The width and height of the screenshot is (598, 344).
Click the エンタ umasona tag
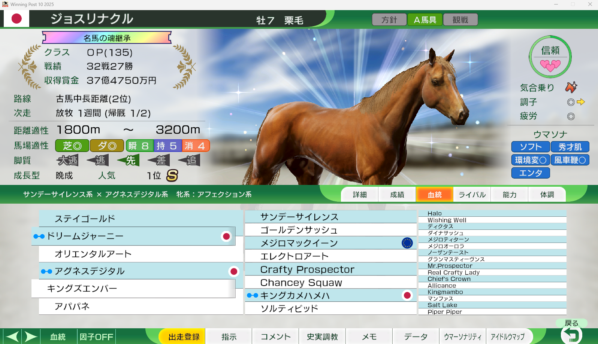(x=531, y=173)
